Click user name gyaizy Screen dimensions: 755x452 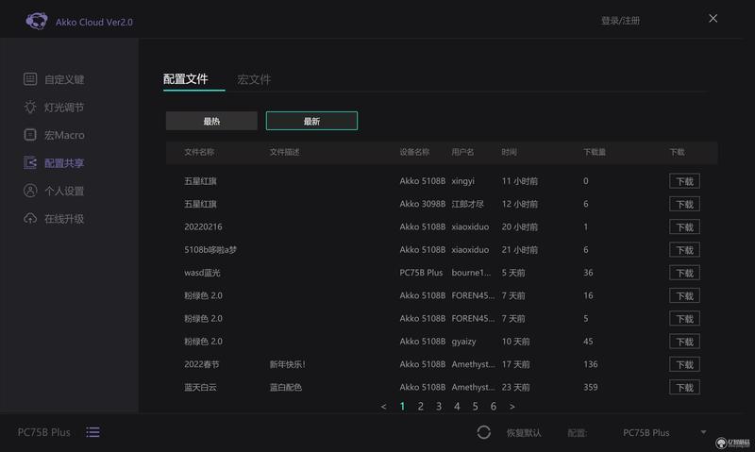pos(463,342)
